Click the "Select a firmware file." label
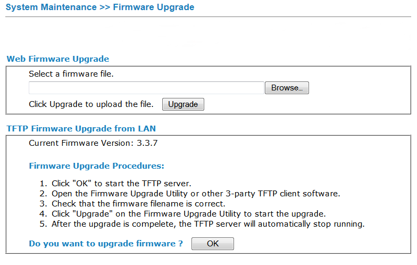Image resolution: width=417 pixels, height=265 pixels. pyautogui.click(x=71, y=74)
